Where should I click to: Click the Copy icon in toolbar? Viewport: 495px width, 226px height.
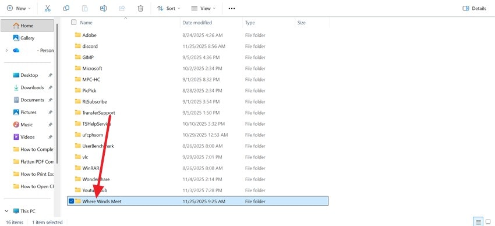coord(66,9)
